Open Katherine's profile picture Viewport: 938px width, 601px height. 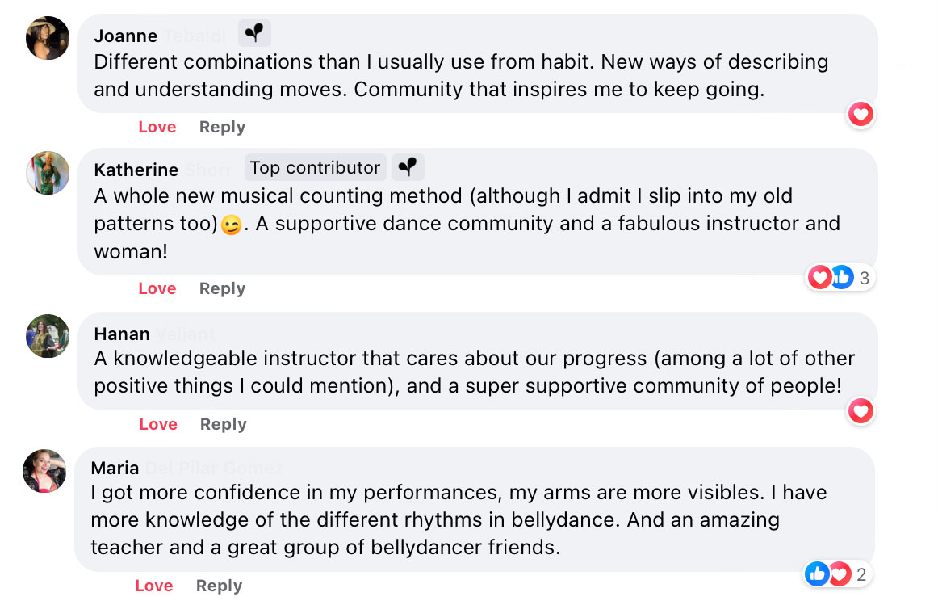coord(48,172)
